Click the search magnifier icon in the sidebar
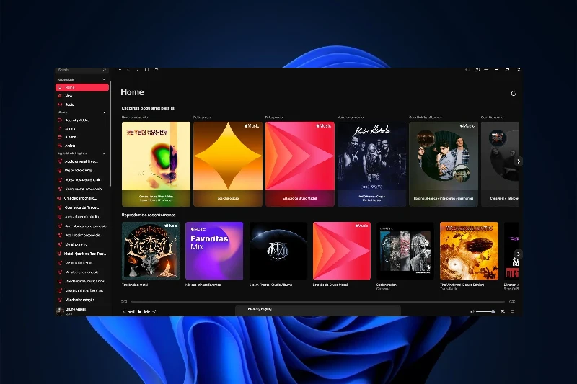The width and height of the screenshot is (577, 384). point(105,70)
